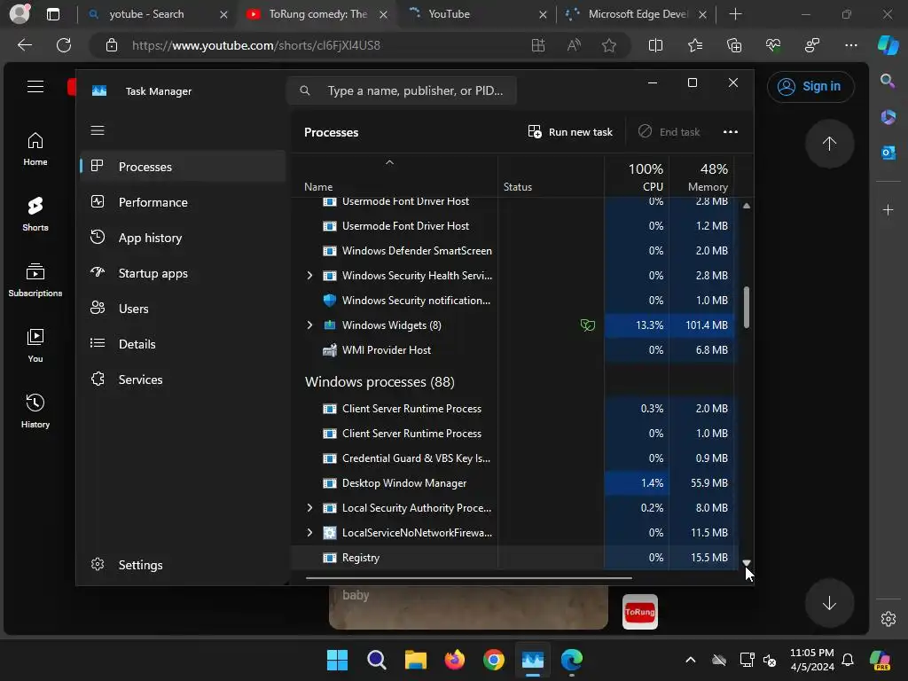Click the YouTube Sign in button

(810, 86)
